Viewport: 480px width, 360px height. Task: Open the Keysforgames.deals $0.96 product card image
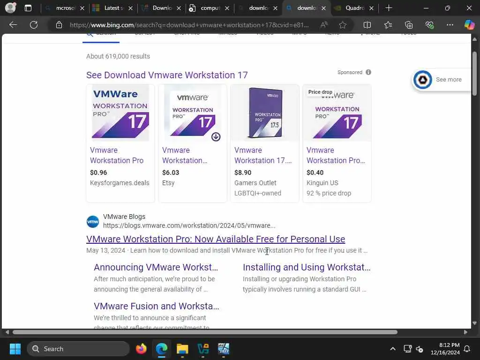[x=120, y=113]
